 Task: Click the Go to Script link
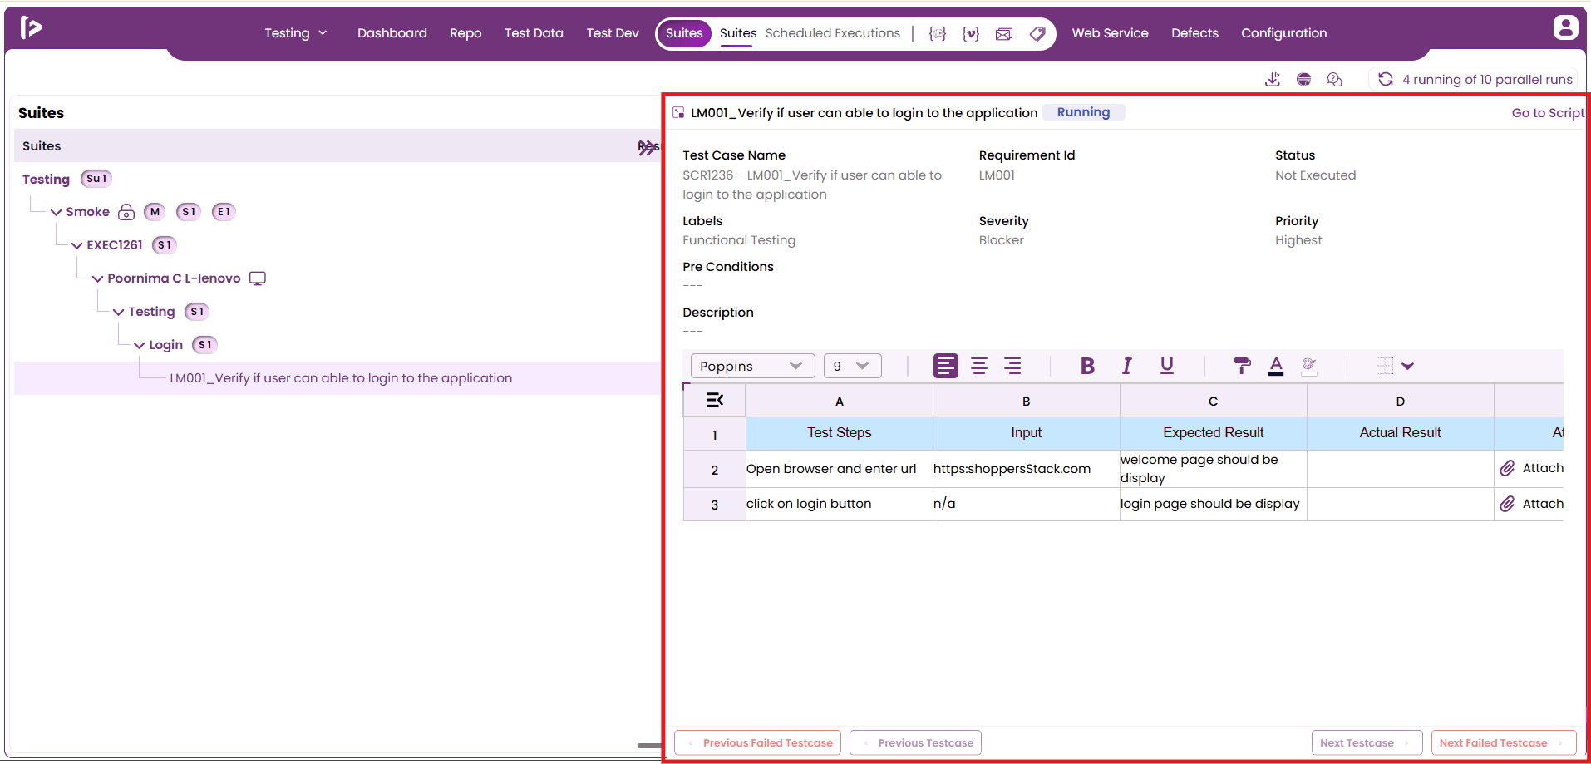[x=1548, y=113]
